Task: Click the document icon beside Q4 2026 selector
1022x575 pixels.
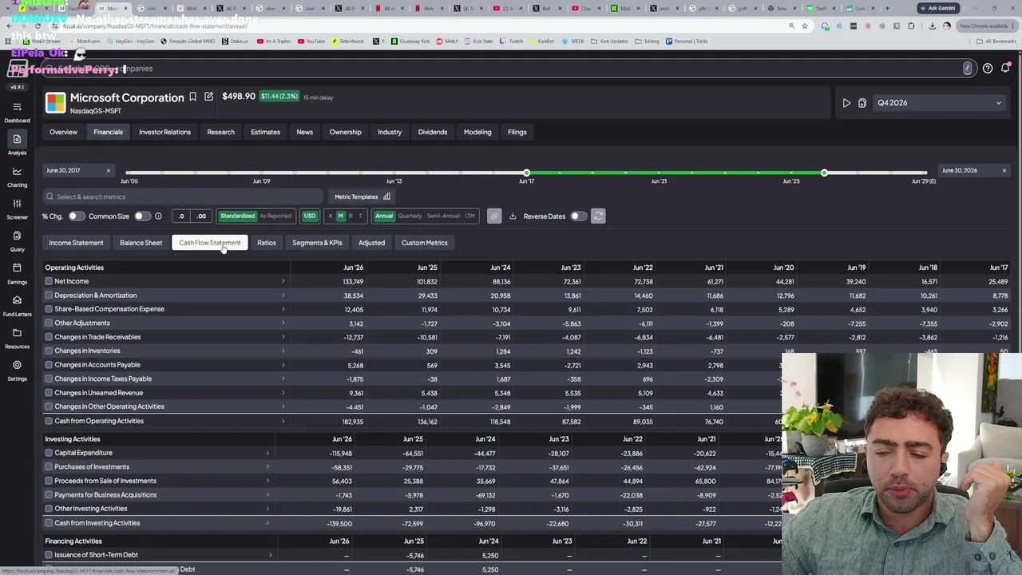Action: click(862, 103)
